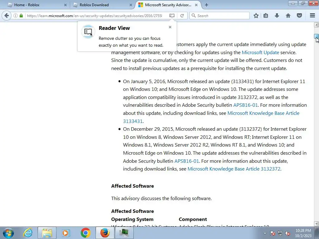Screen dimensions: 319x239
Task: Select Firefox icon in taskbar
Action: click(105, 233)
